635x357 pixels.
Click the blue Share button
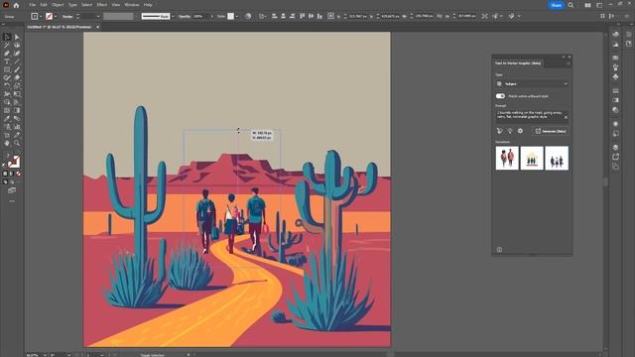click(556, 5)
